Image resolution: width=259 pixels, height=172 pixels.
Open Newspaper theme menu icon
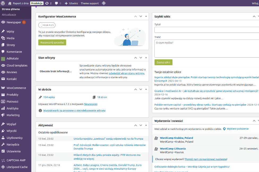point(3,22)
